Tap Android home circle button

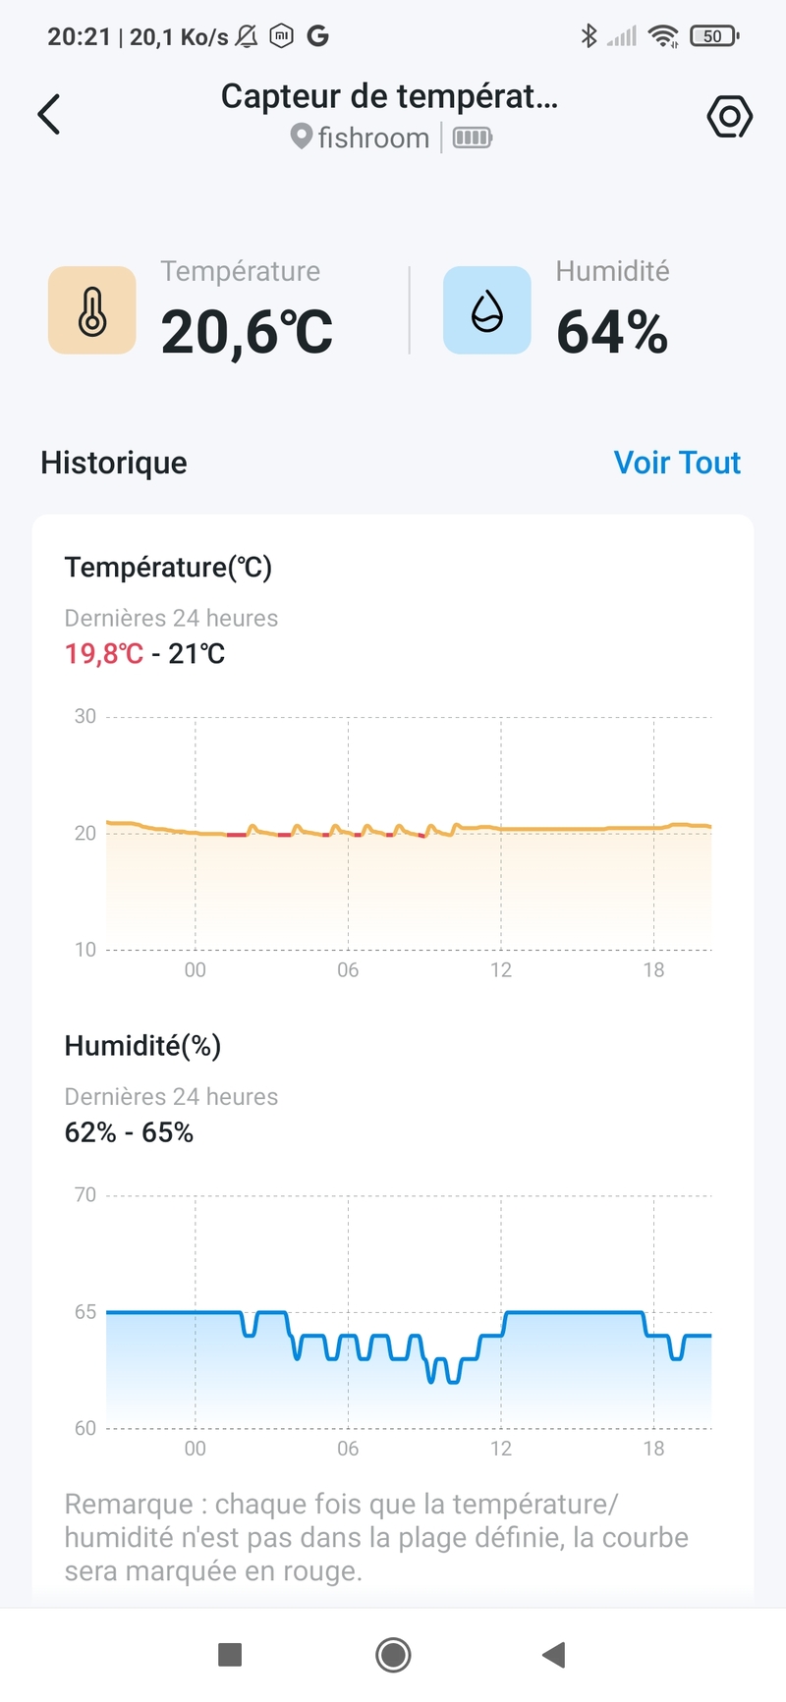coord(393,1655)
